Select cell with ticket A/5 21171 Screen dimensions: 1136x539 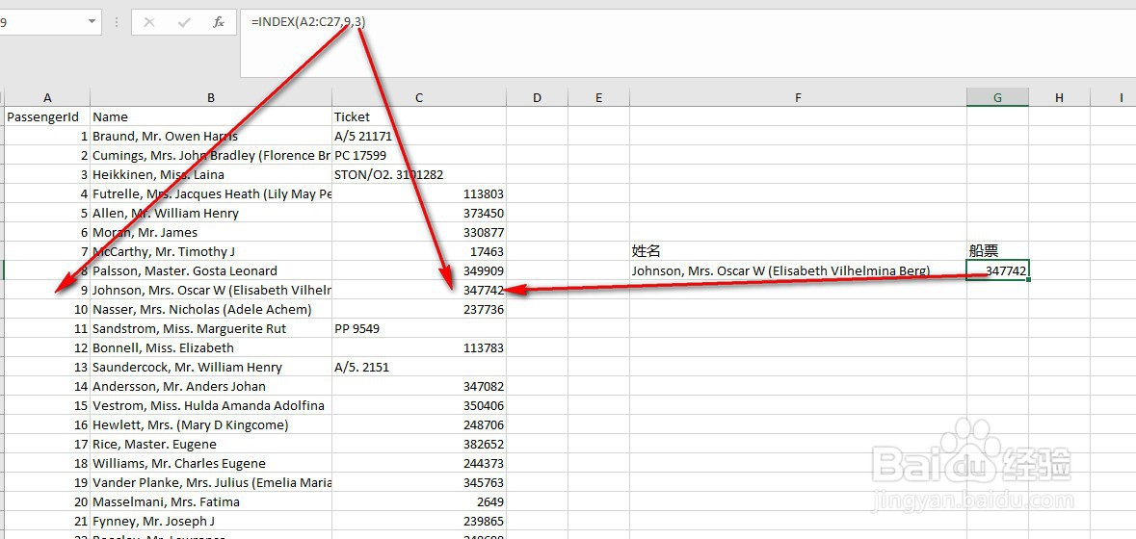point(419,136)
